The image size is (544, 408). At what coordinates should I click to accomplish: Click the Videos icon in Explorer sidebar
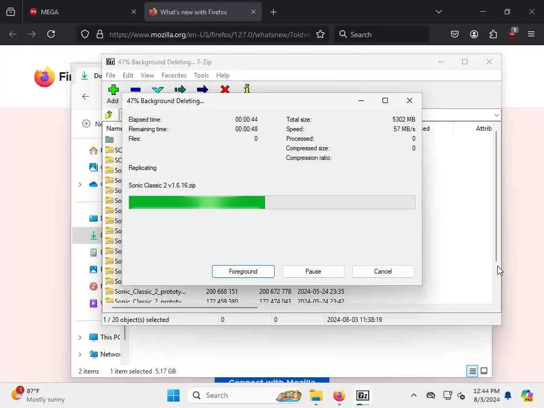pos(93,303)
